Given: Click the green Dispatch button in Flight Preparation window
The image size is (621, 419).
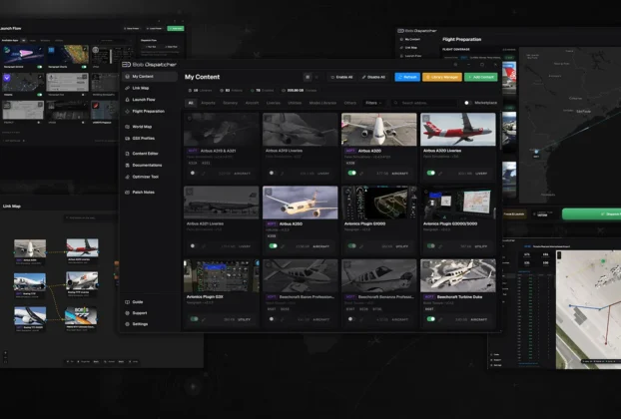Looking at the screenshot, I should coord(591,214).
